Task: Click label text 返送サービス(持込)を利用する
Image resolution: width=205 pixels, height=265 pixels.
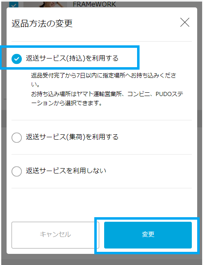Action: 72,58
